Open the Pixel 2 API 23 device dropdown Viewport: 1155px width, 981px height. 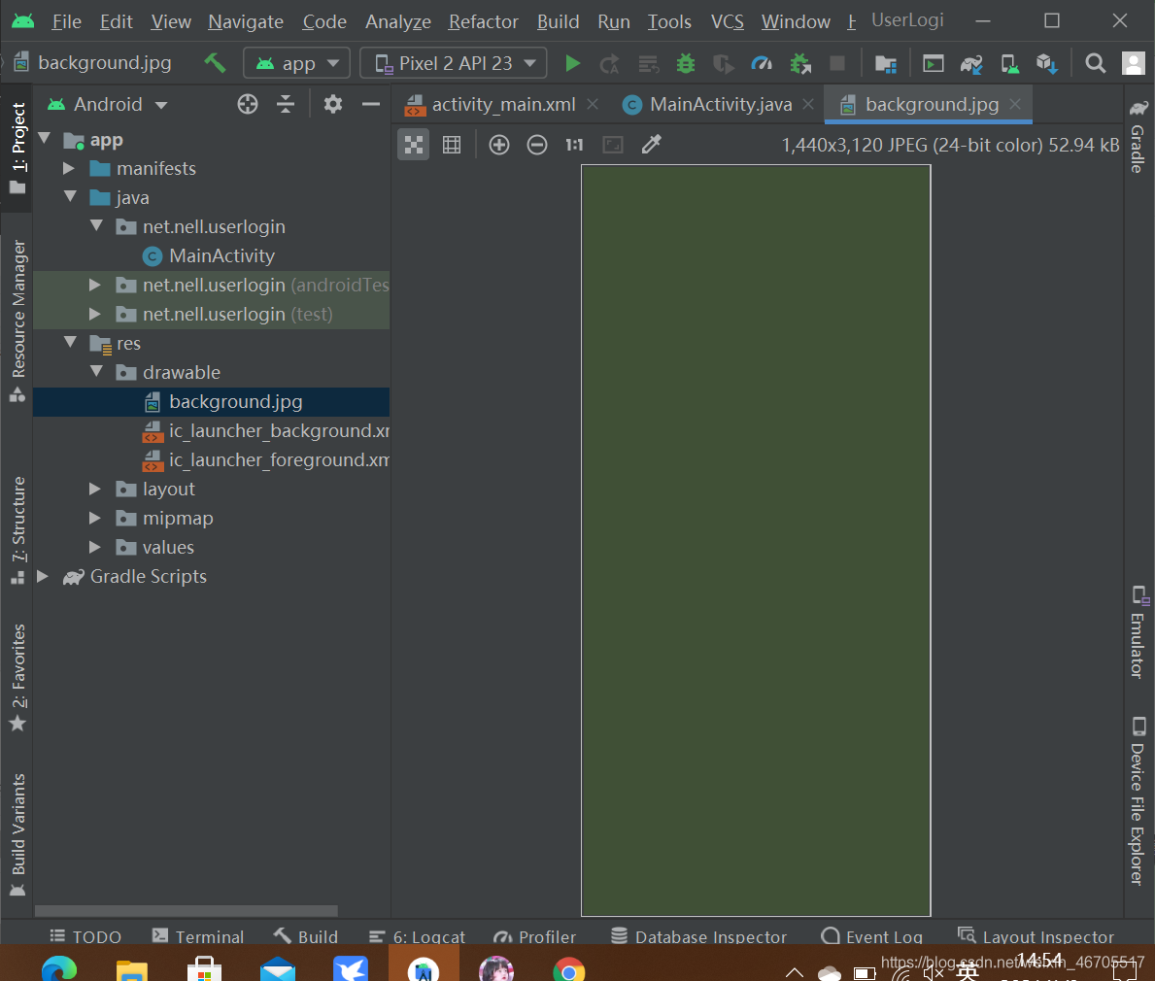pos(453,63)
